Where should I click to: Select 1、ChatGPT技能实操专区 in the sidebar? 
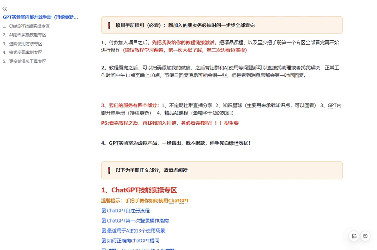(x=27, y=26)
